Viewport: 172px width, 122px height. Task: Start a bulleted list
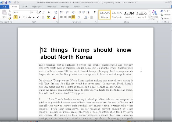[x=61, y=12]
